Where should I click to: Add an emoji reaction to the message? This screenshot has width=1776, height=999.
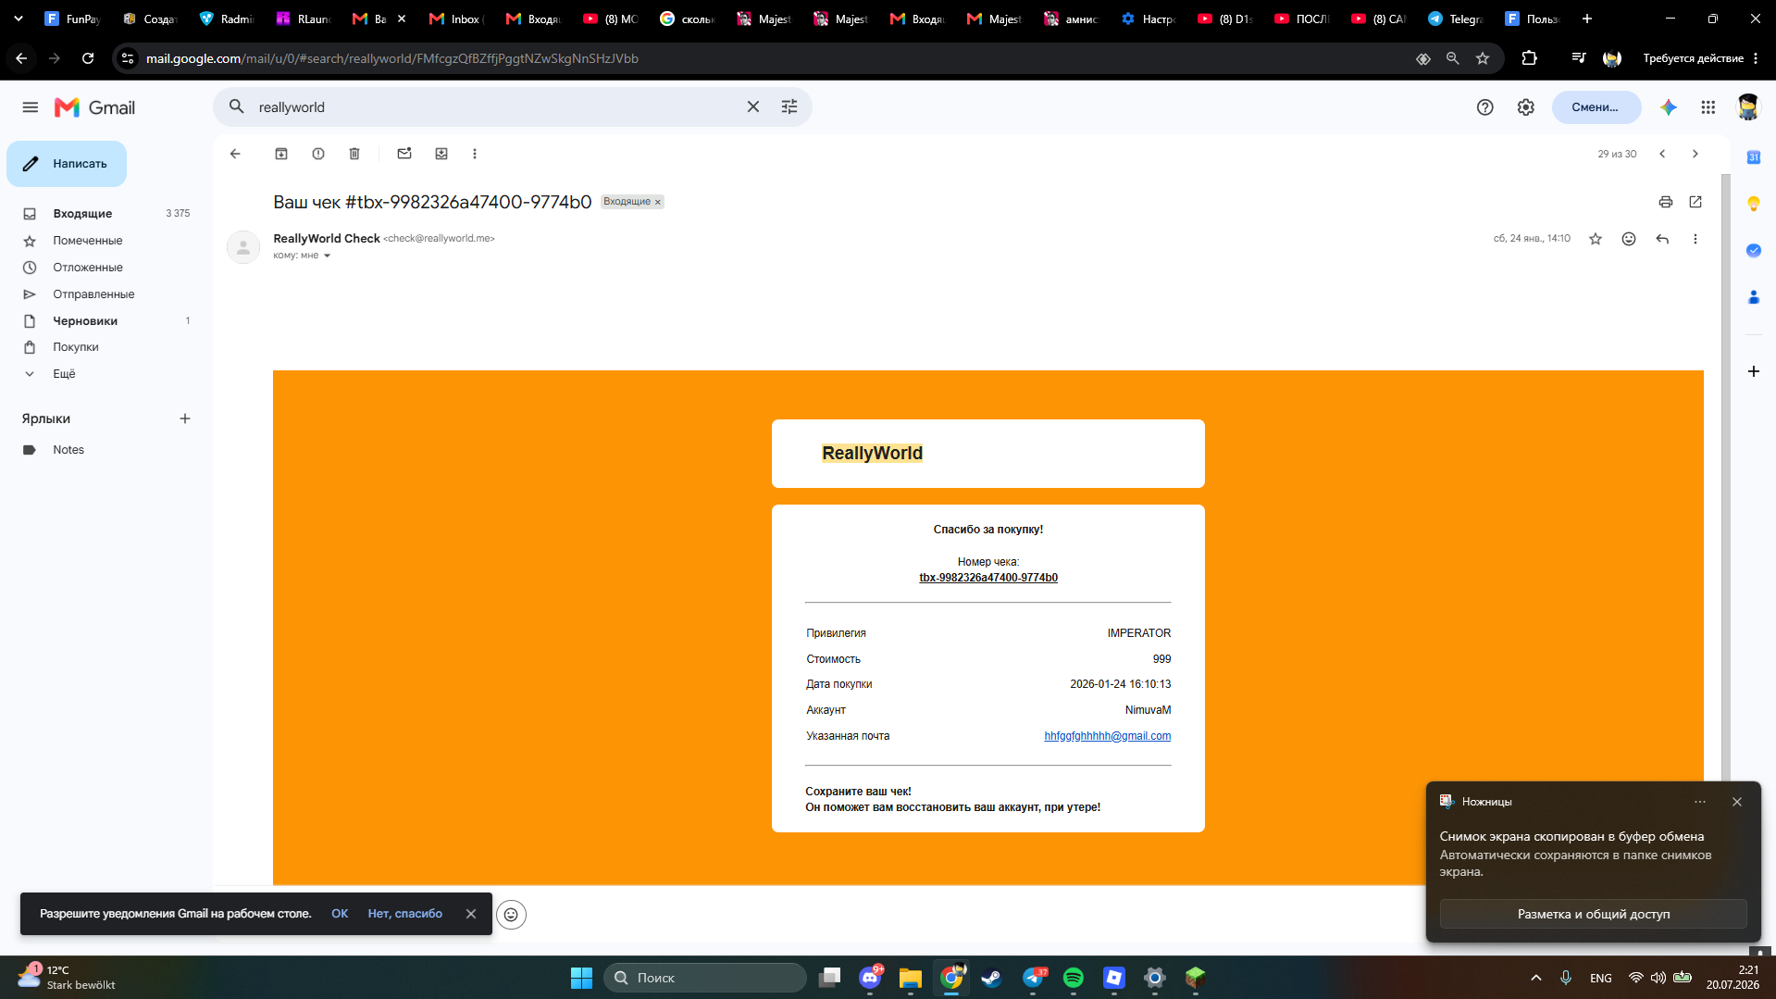[1629, 239]
